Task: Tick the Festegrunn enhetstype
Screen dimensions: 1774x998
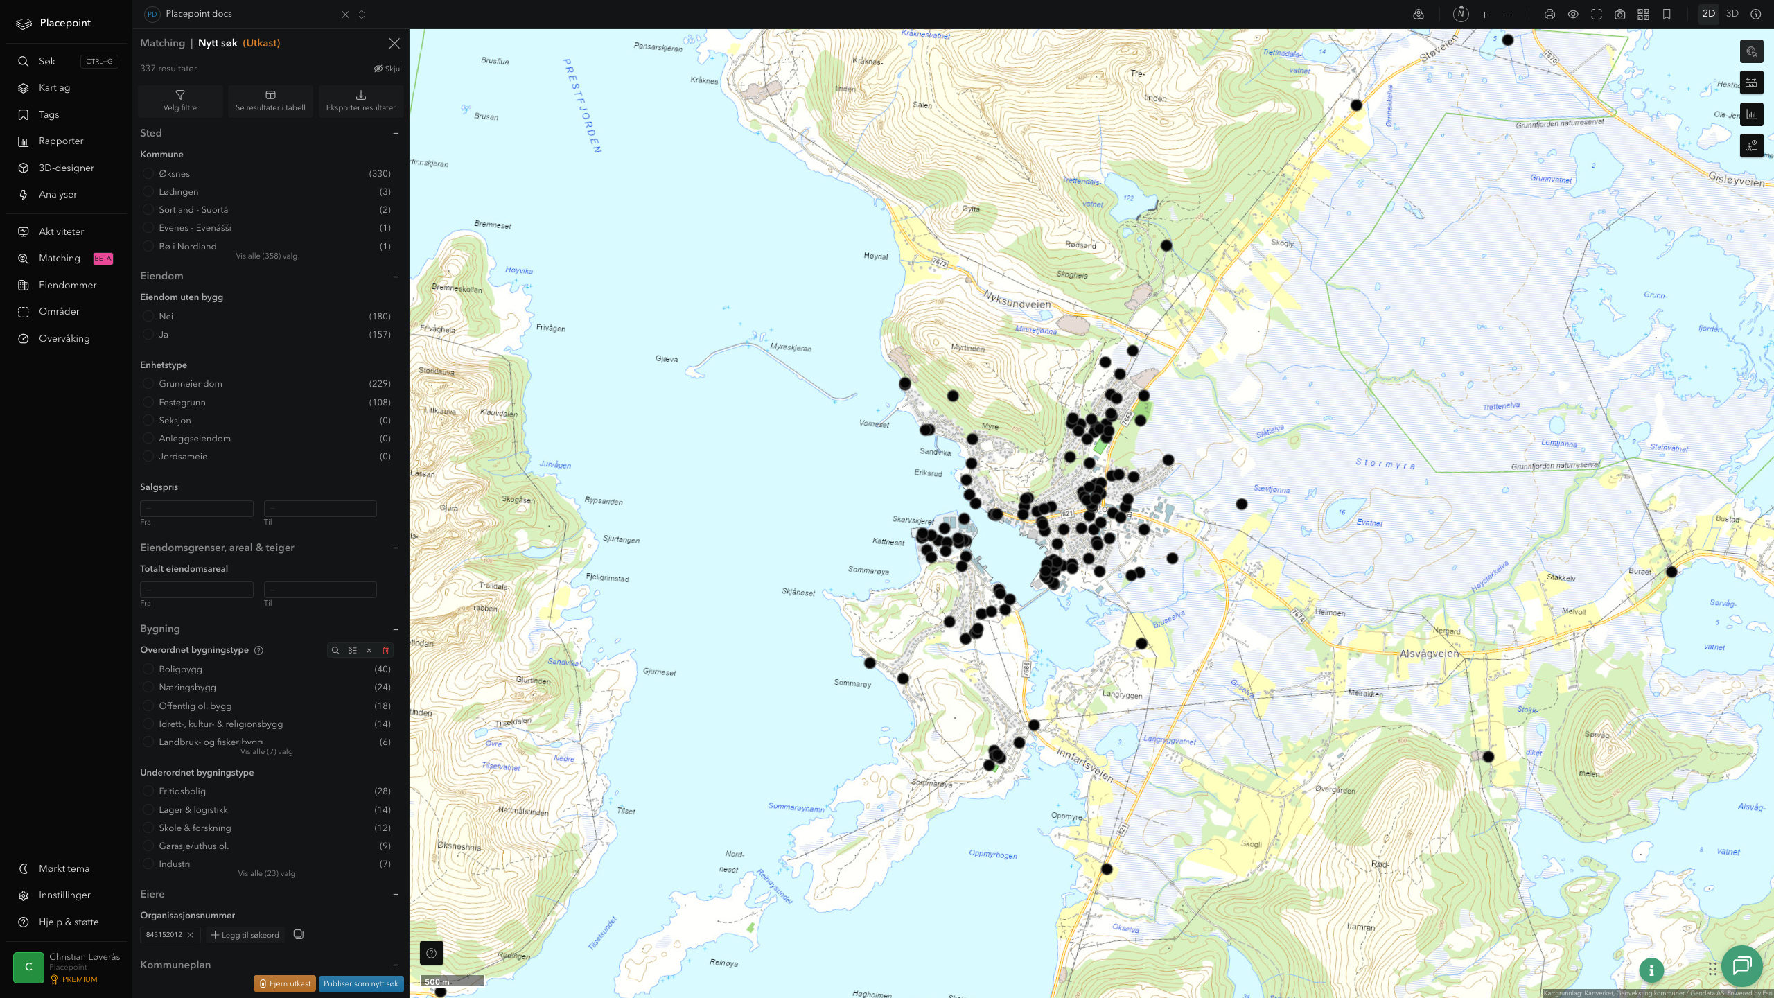Action: (x=148, y=402)
